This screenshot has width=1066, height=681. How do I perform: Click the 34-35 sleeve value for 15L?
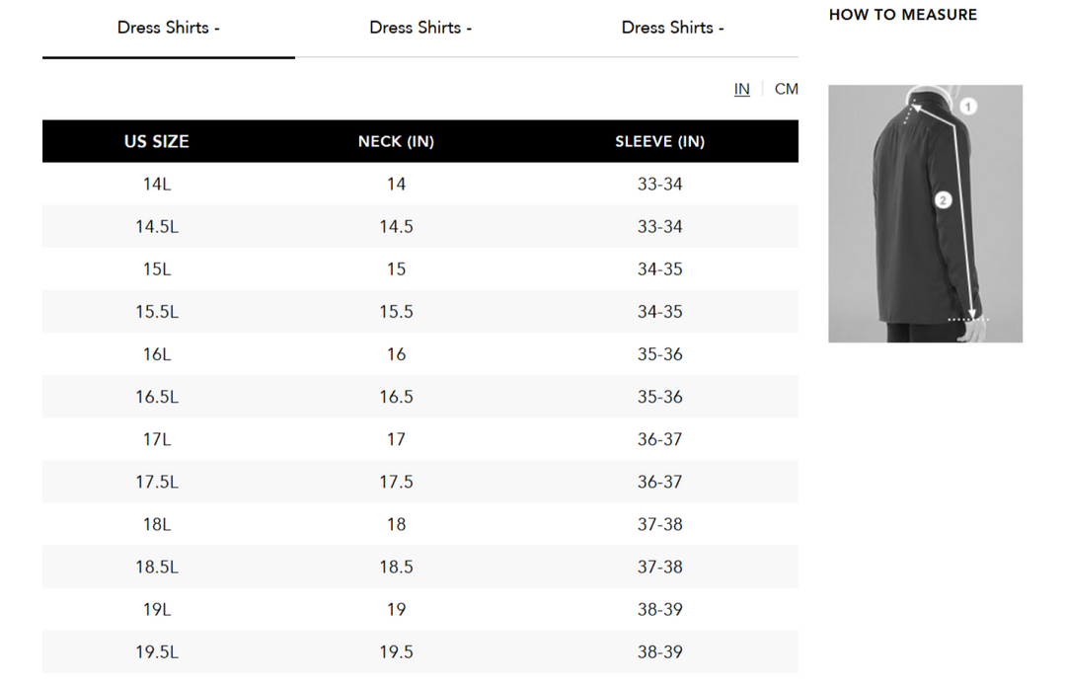(x=659, y=269)
